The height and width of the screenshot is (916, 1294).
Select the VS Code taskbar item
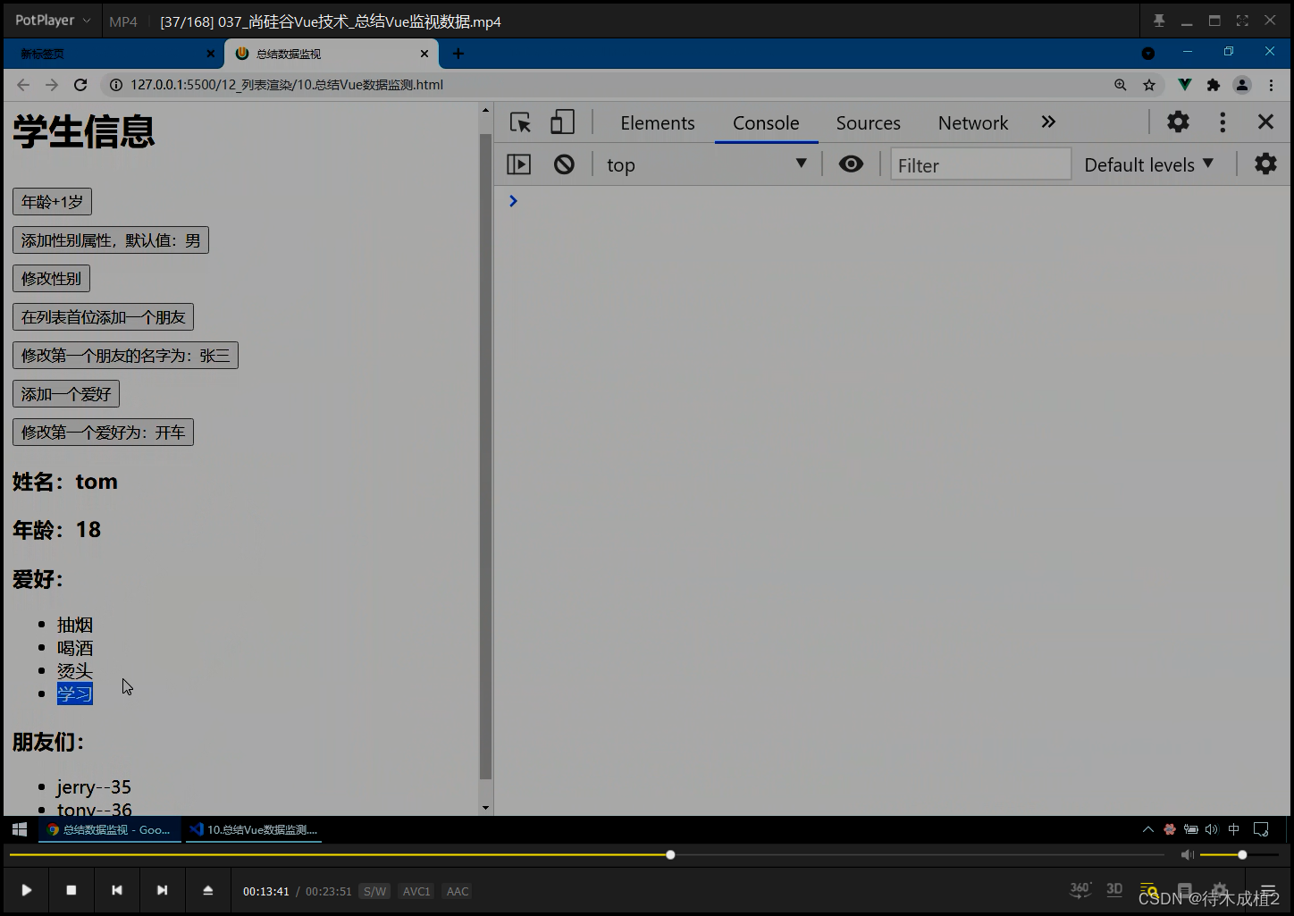[255, 829]
